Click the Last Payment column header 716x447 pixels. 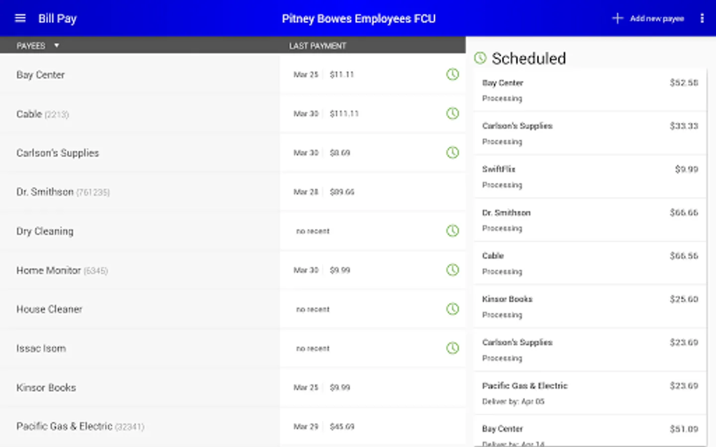tap(318, 46)
